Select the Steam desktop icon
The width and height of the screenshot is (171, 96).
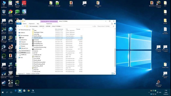4,83
